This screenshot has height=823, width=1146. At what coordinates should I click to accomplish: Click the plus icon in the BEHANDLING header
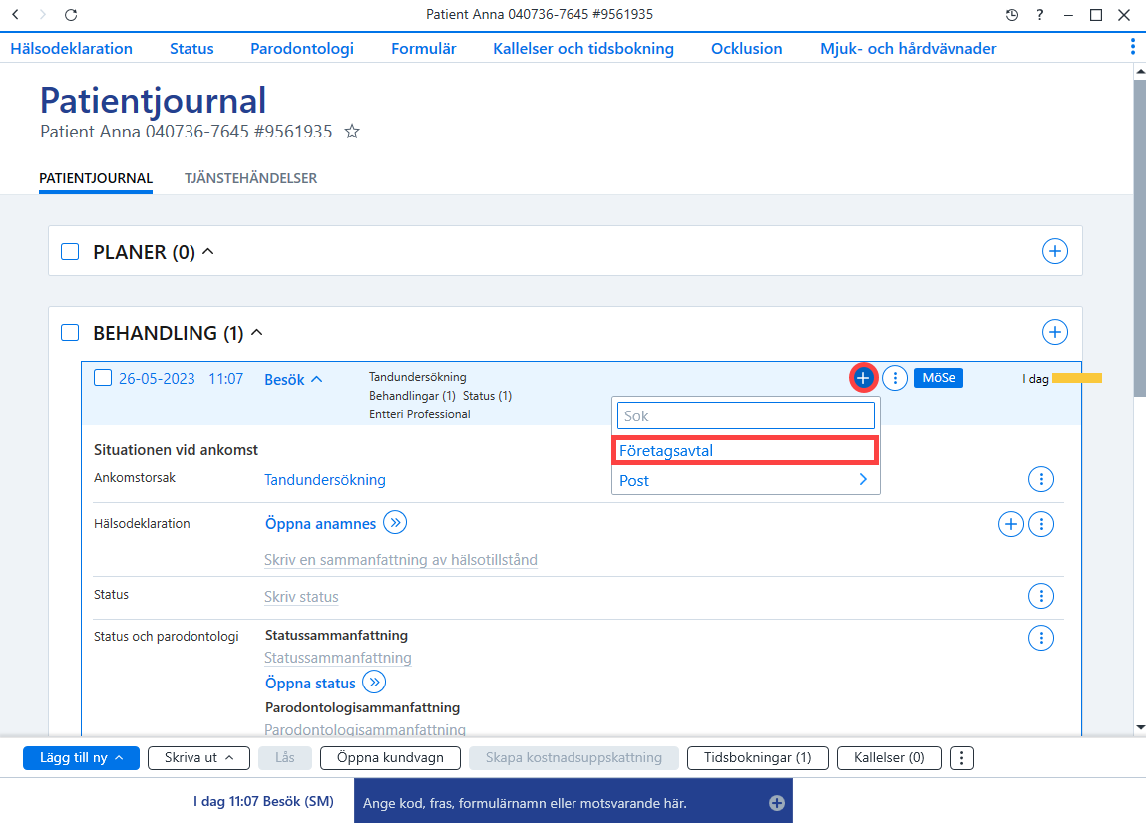pos(1054,332)
